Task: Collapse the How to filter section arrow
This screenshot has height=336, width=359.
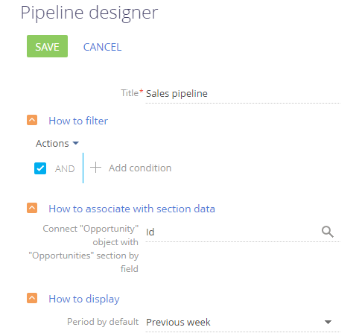Action: coord(32,120)
